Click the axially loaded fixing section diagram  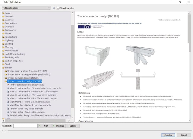click(x=138, y=79)
